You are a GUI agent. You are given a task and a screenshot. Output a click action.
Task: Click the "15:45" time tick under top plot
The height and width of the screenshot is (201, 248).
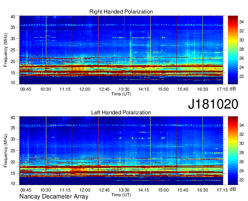click(183, 89)
